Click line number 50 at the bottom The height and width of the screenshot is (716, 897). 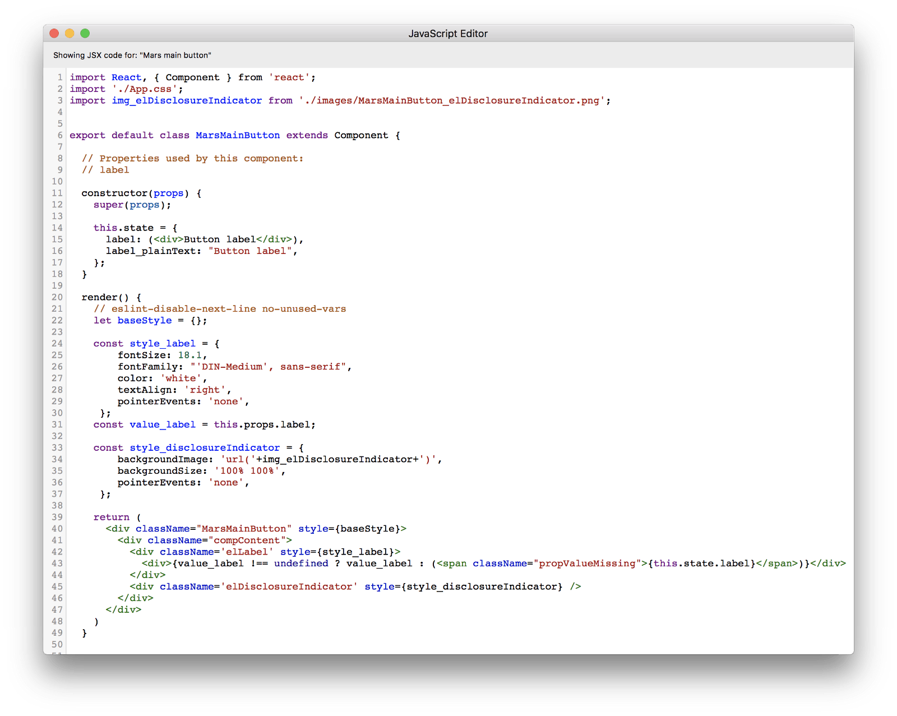click(57, 644)
